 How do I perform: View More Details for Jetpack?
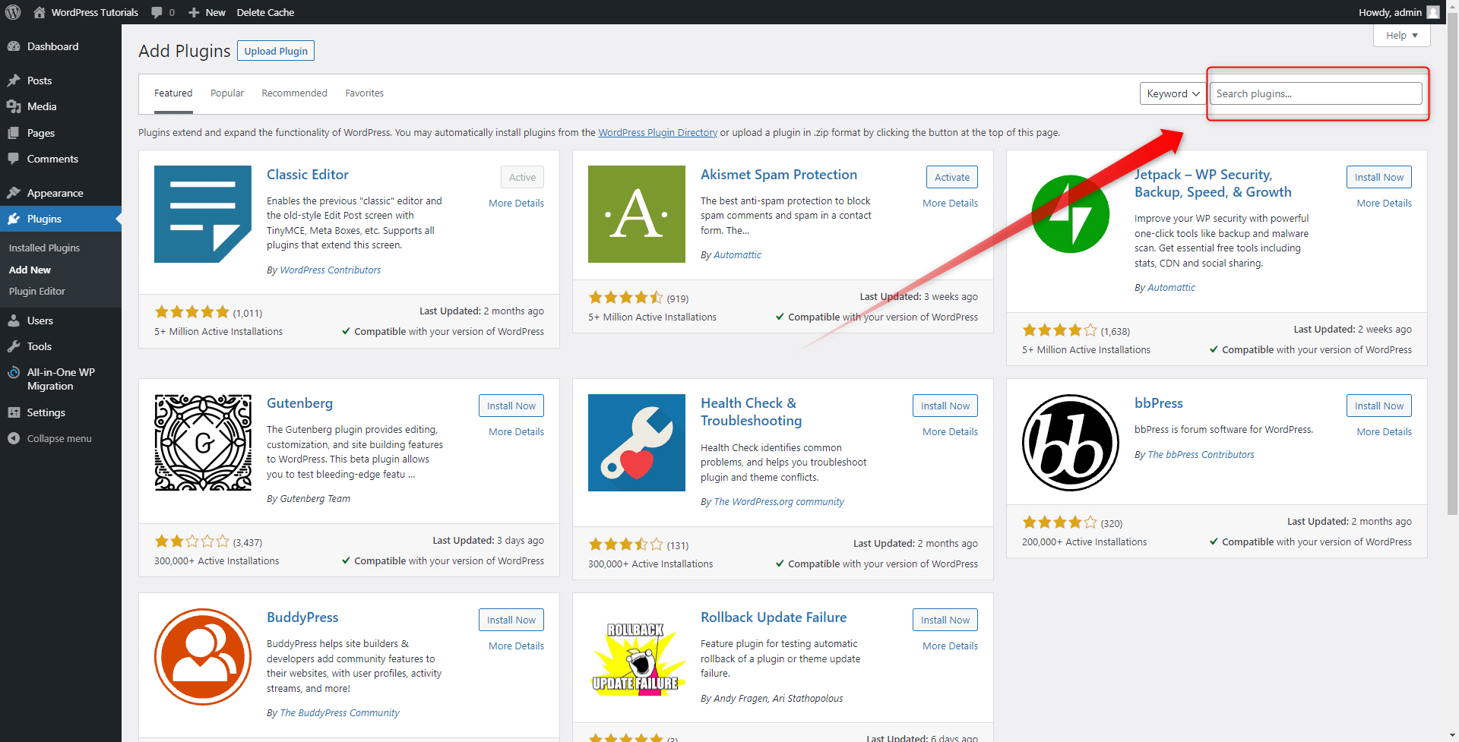tap(1384, 203)
